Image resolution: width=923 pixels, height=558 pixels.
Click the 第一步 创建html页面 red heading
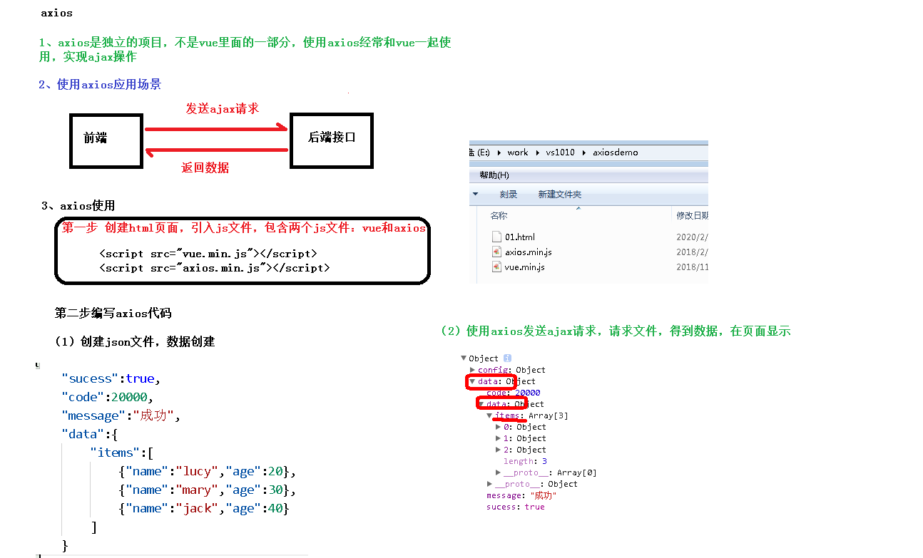pyautogui.click(x=243, y=228)
